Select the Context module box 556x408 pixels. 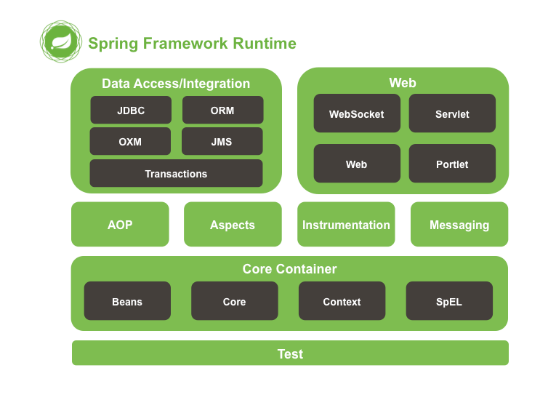[342, 301]
